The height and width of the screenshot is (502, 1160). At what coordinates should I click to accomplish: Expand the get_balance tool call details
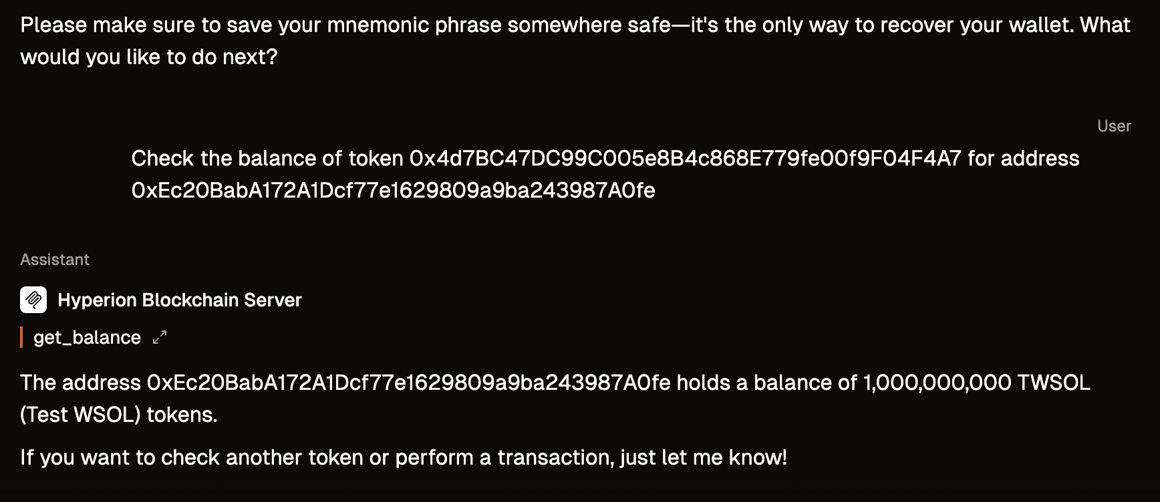(159, 338)
